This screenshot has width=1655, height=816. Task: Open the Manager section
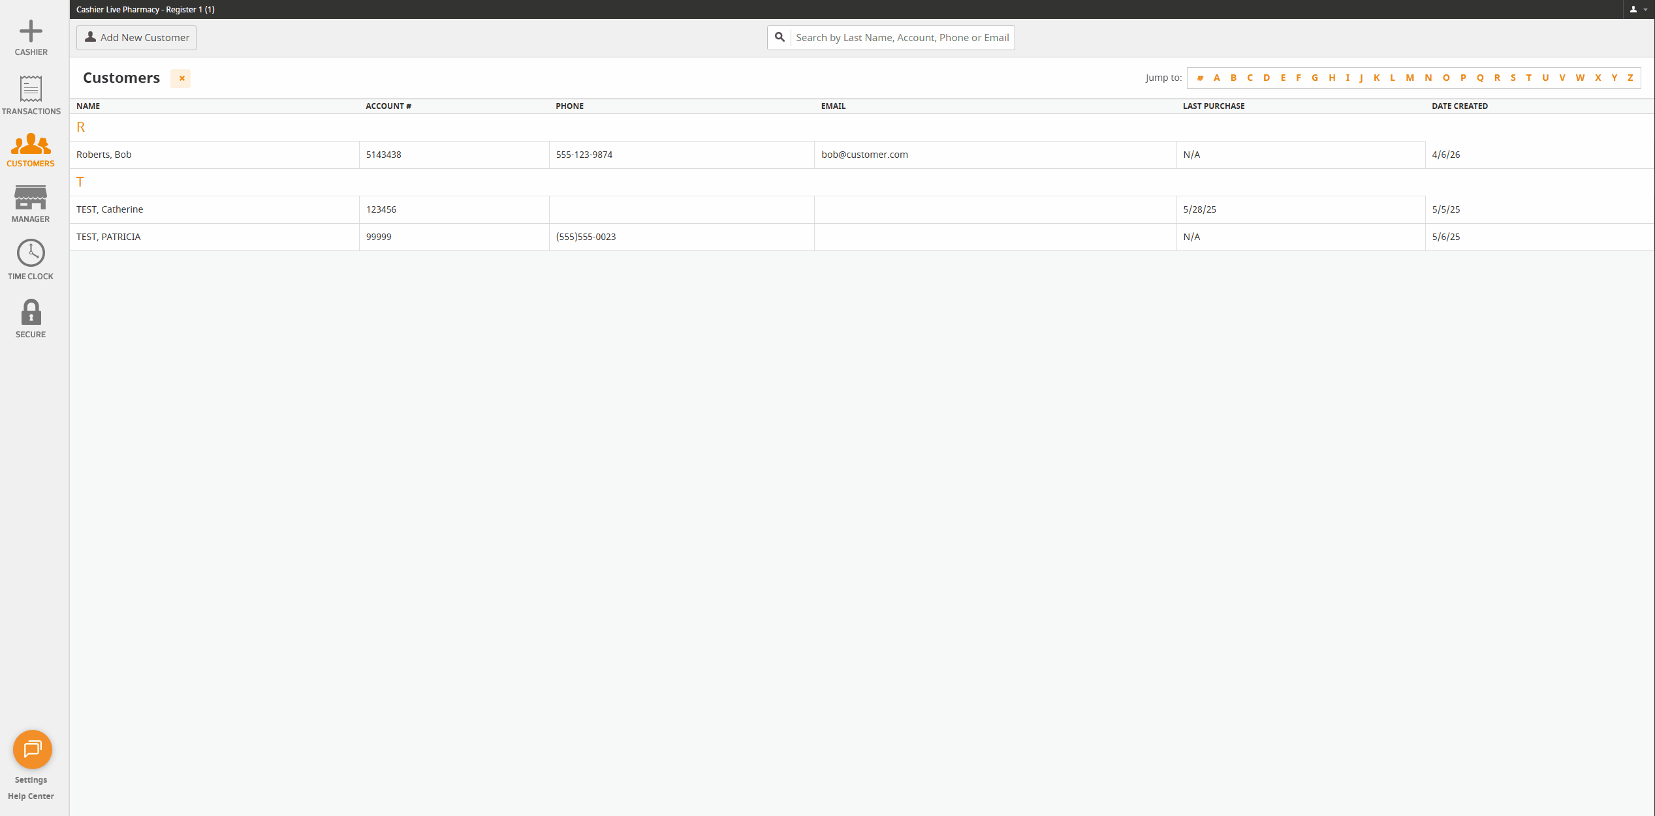[x=30, y=204]
